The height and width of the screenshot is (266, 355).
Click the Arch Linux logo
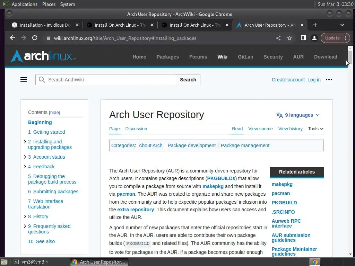[43, 56]
